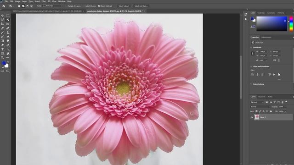
Task: Collapse the Quick Actions section
Action: coord(251,84)
